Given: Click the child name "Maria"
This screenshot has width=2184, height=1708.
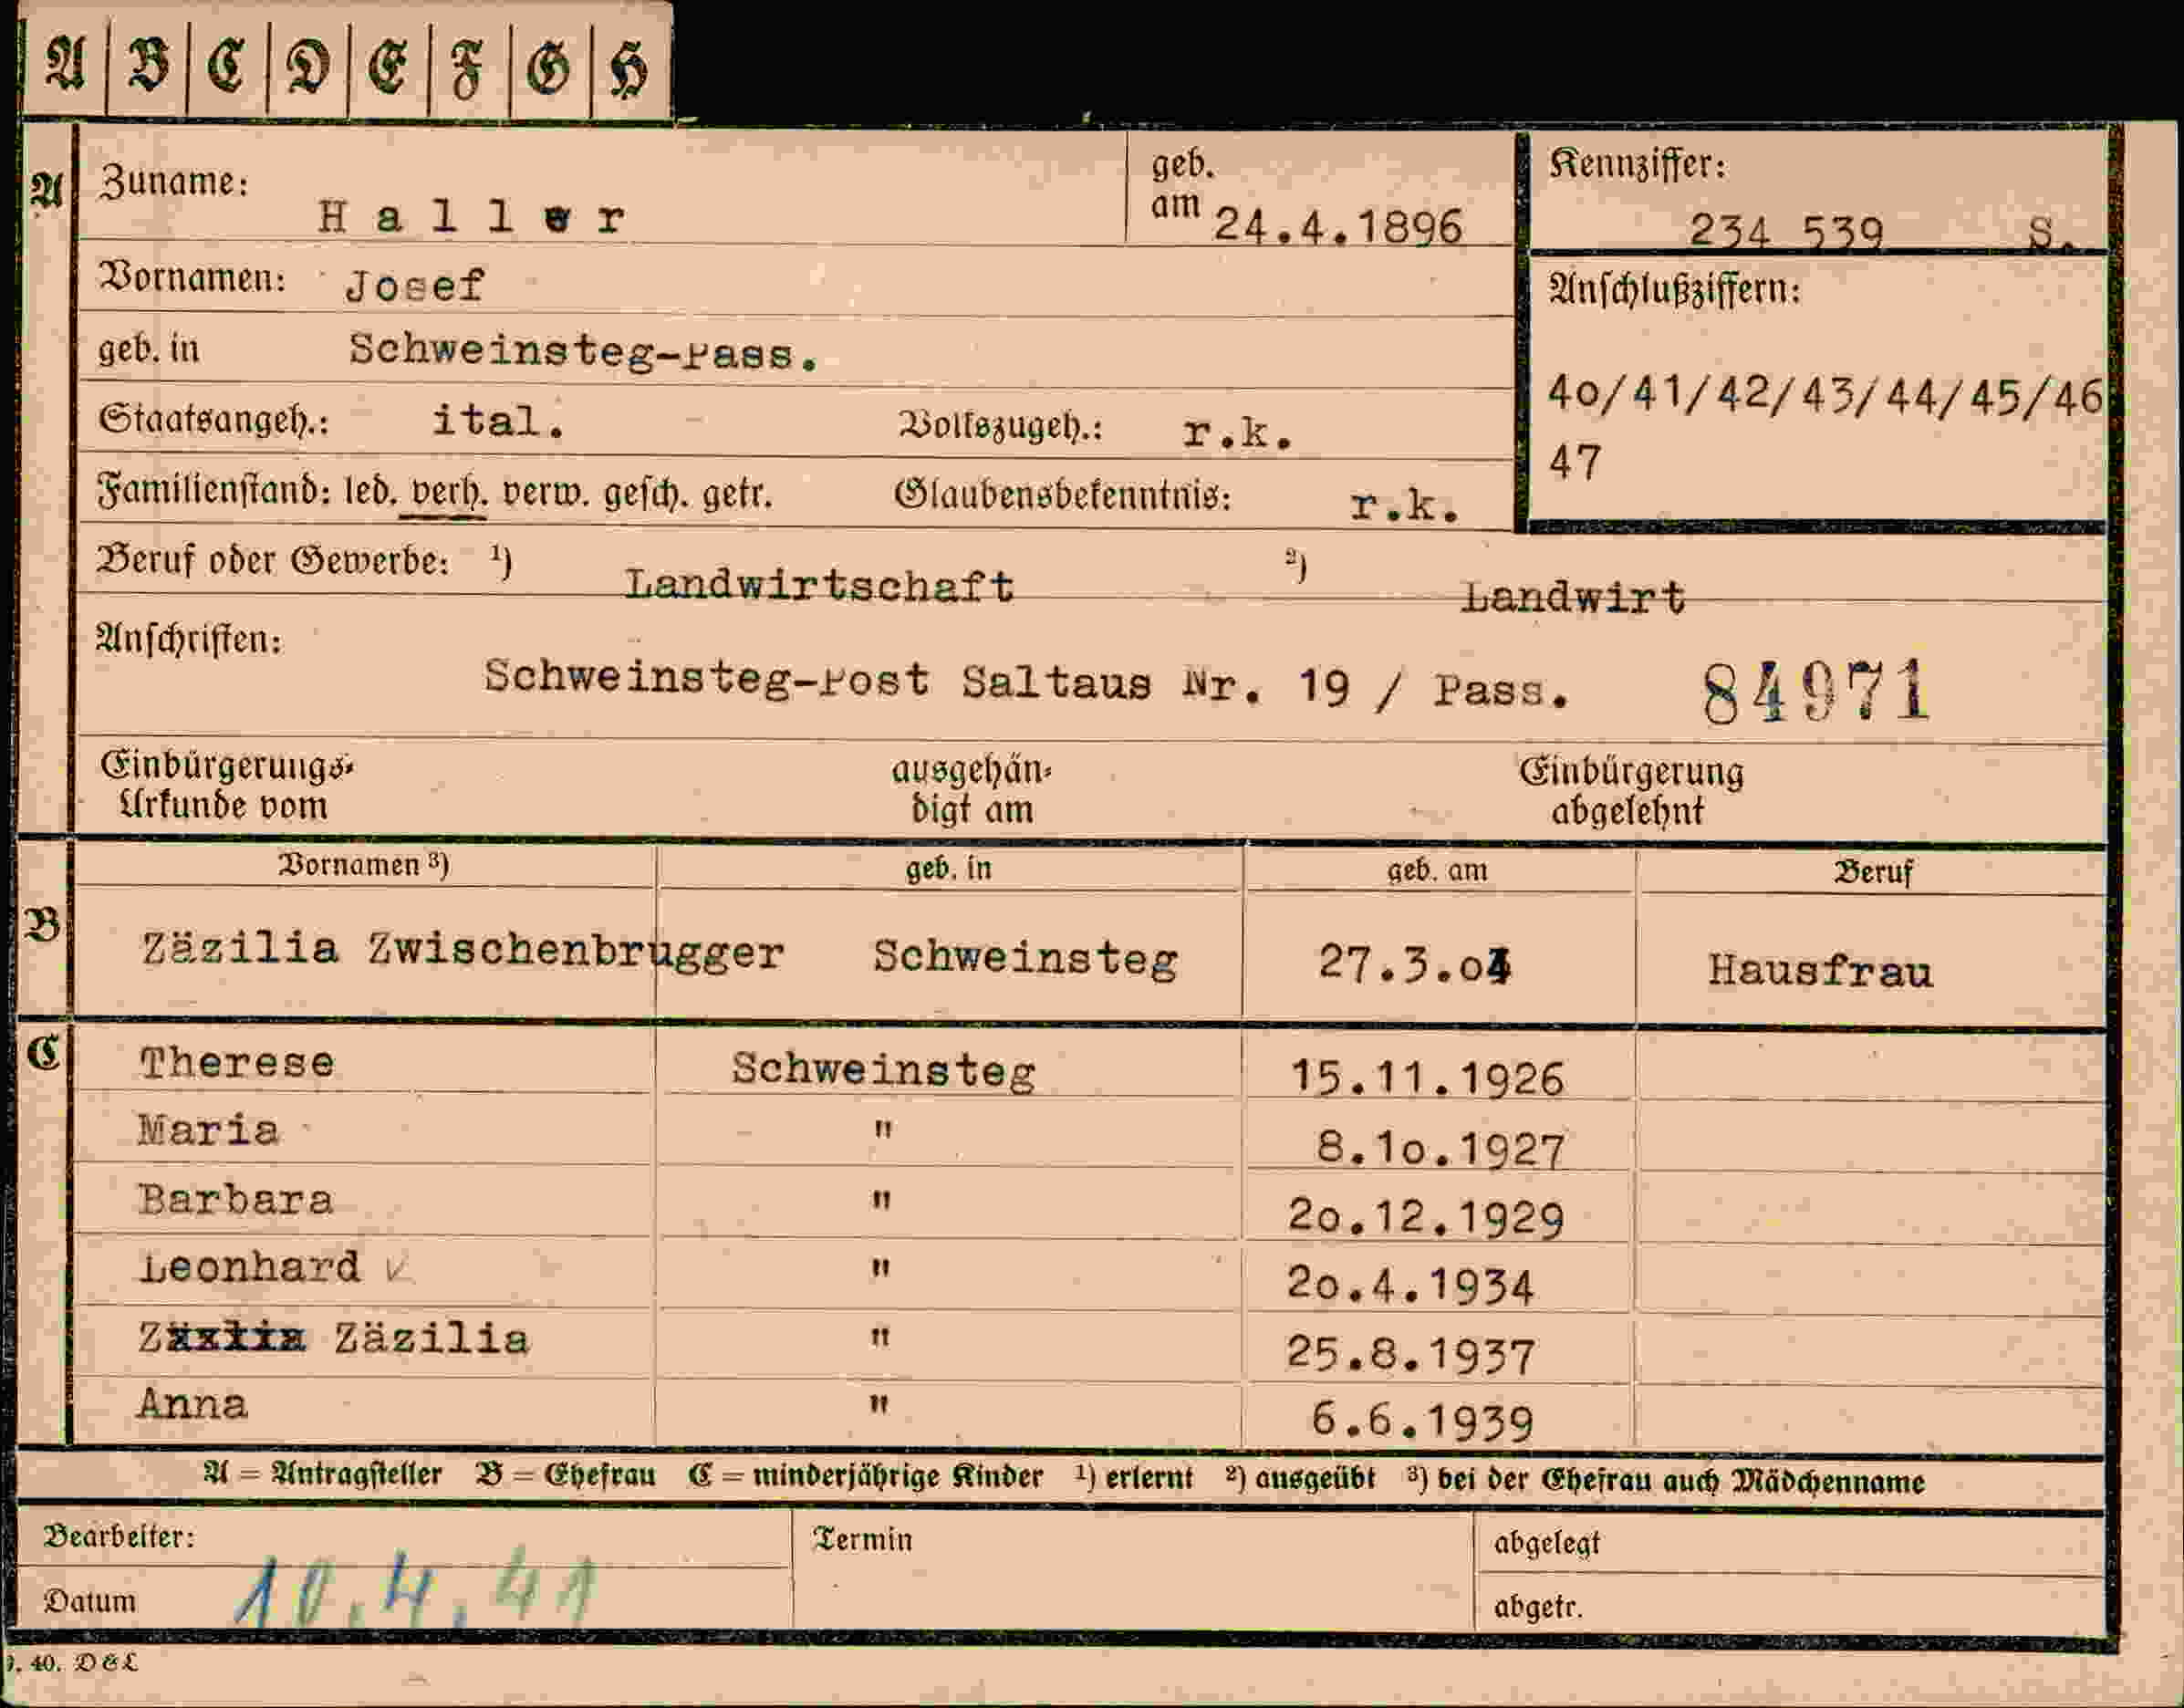Looking at the screenshot, I should (208, 1130).
